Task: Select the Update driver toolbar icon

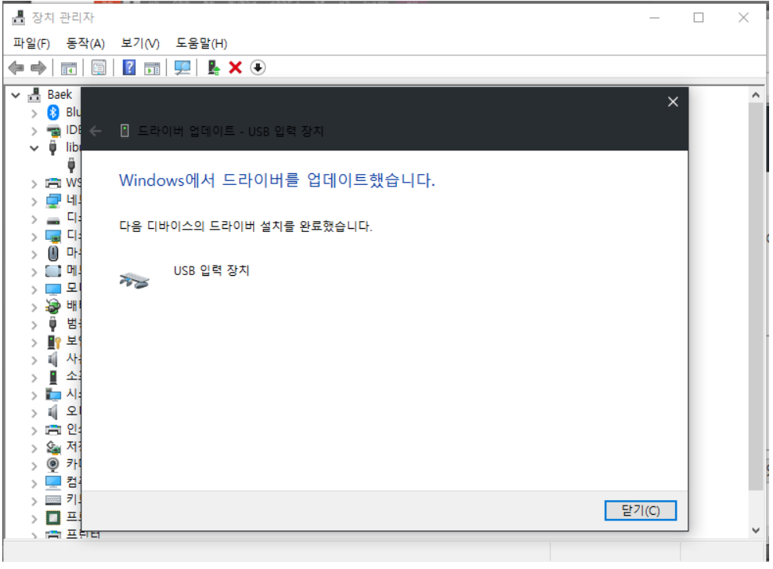Action: (x=211, y=67)
